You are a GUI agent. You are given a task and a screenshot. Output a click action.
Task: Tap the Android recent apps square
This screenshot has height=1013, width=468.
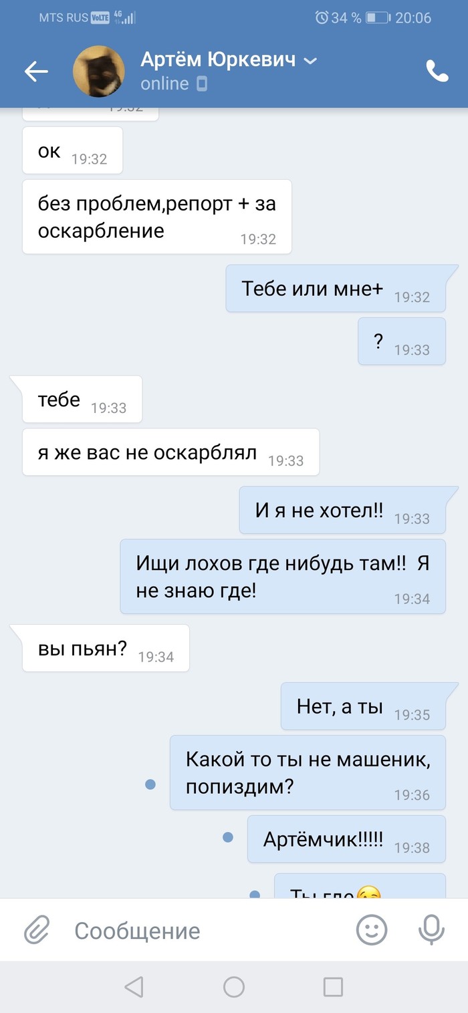(x=333, y=986)
